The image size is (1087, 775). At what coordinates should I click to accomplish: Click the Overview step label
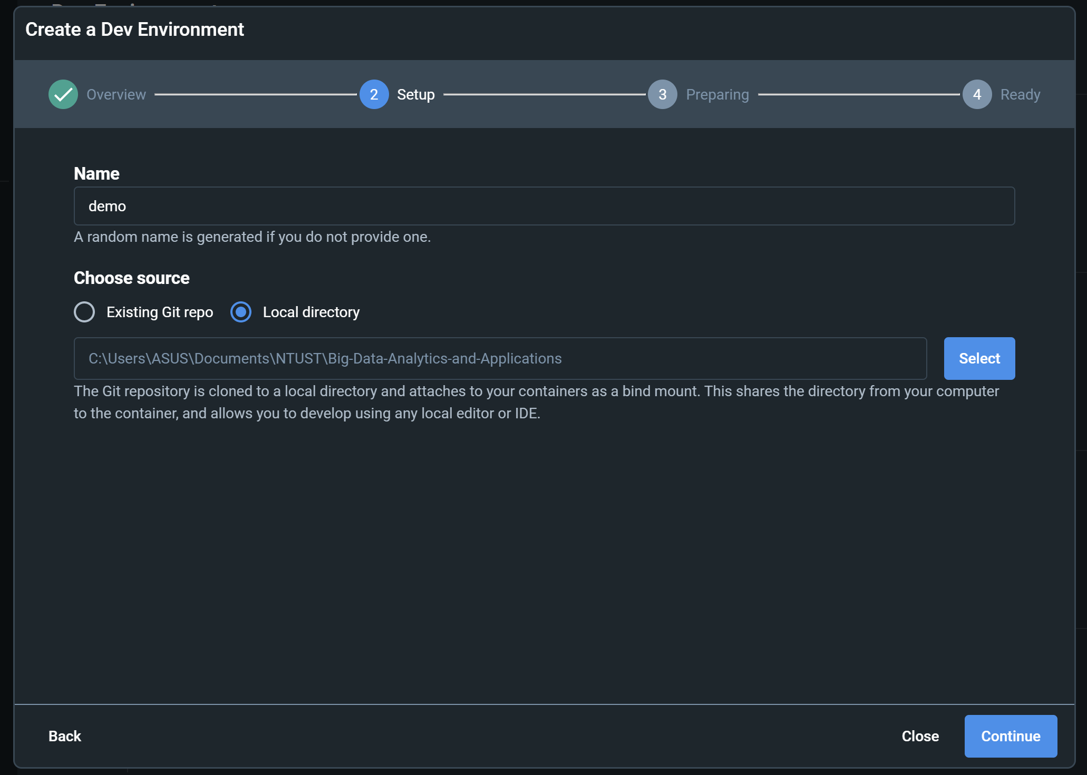(116, 94)
